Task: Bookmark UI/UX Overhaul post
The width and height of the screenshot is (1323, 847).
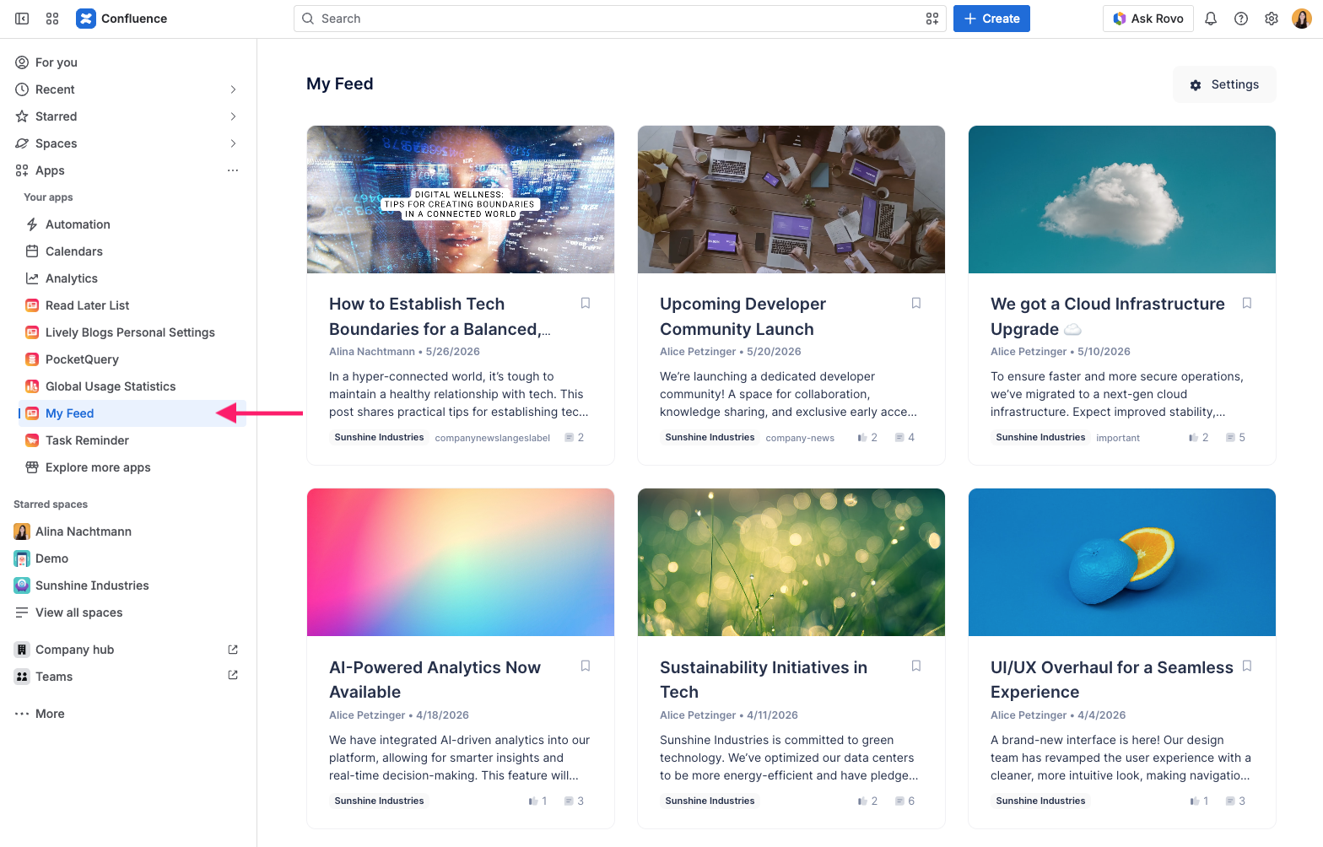Action: 1247,666
